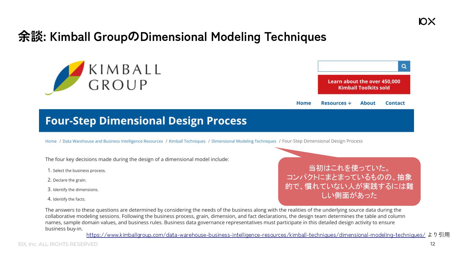
Task: Click the "Four-Step Dimensional Design Process" page heading
Action: pos(146,121)
